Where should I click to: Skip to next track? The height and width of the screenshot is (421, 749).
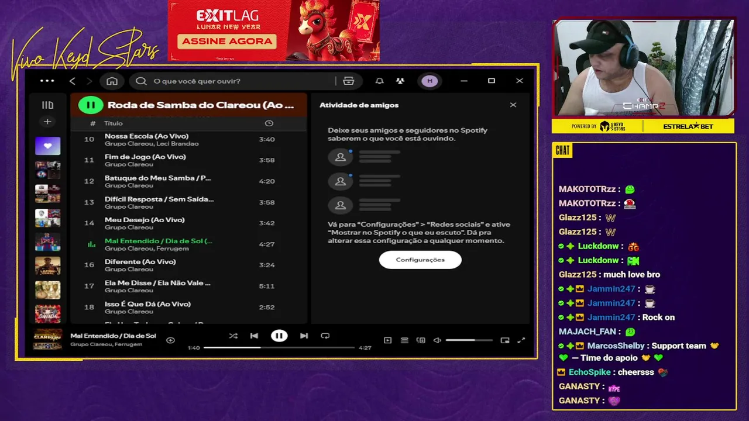[x=304, y=336]
